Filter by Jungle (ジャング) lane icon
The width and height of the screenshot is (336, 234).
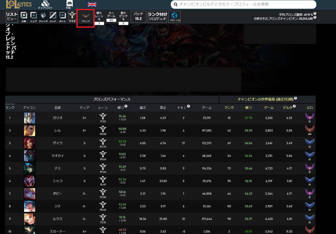click(x=43, y=16)
